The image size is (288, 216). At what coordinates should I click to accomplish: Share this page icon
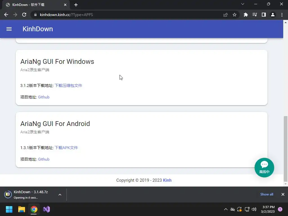pos(226,15)
